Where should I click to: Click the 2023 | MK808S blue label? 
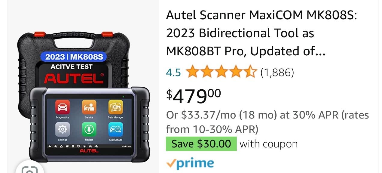(x=74, y=57)
